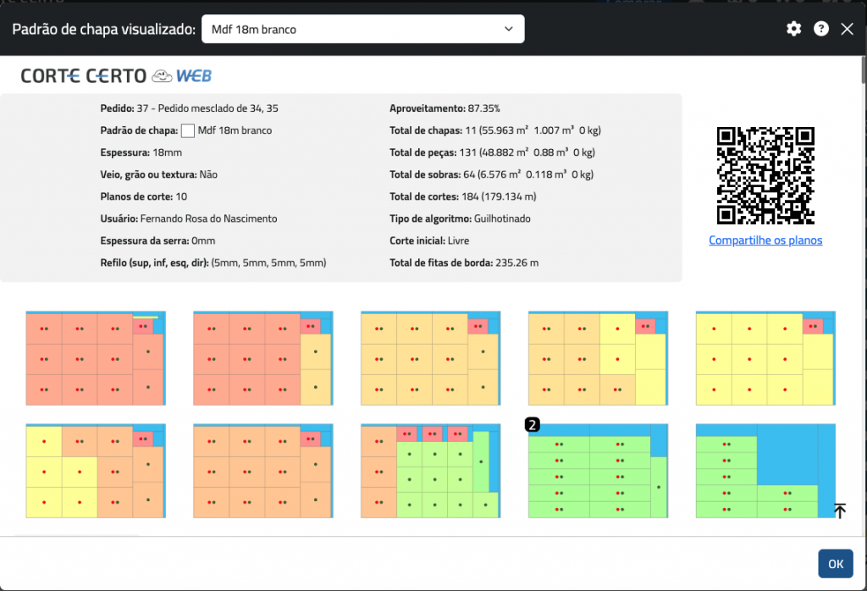Select the plan with three small red pieces on top
867x591 pixels.
430,471
